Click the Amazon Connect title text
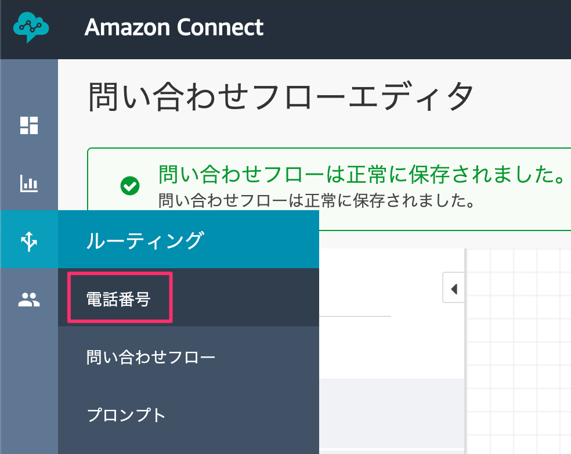Viewport: 571px width, 454px height. coord(174,27)
